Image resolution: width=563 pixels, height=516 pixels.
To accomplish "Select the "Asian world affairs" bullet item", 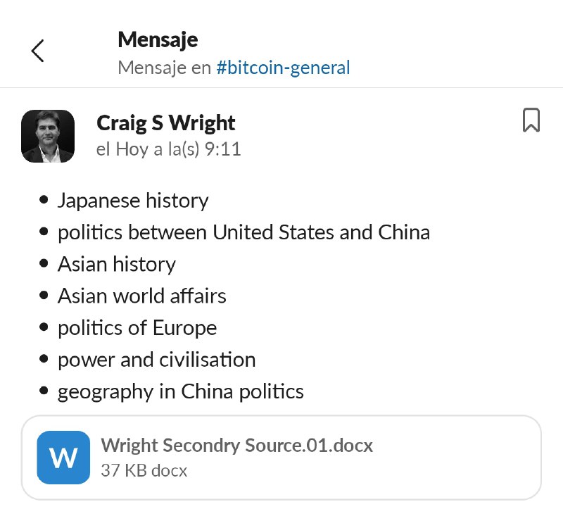I will tap(142, 296).
